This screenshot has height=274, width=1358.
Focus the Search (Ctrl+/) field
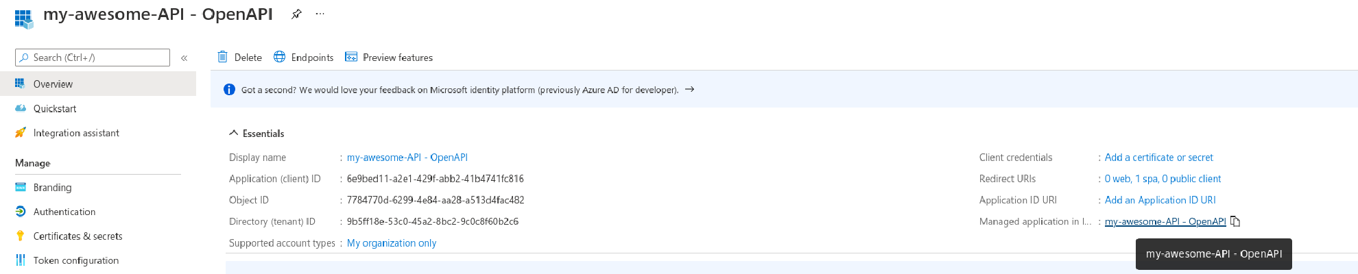[93, 58]
